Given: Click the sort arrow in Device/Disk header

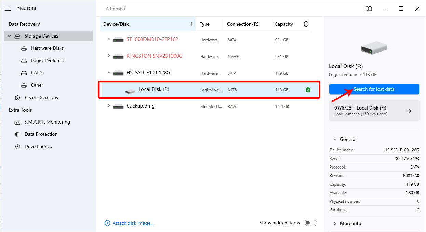Looking at the screenshot, I should [x=191, y=24].
